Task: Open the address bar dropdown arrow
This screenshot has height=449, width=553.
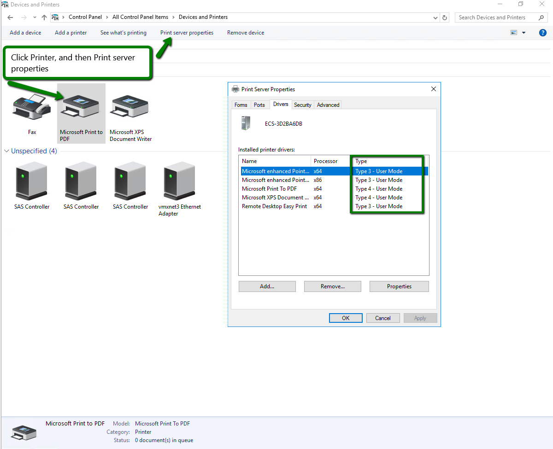Action: coord(435,17)
